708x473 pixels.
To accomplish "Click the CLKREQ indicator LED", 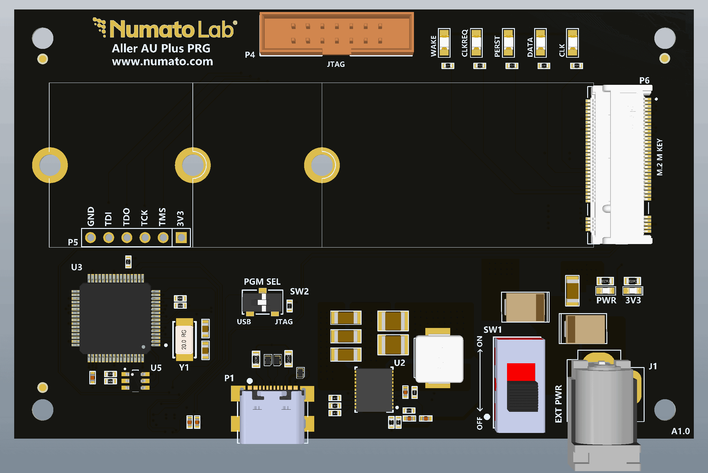I will [476, 43].
